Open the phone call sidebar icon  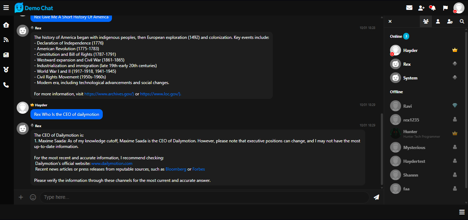(6, 85)
